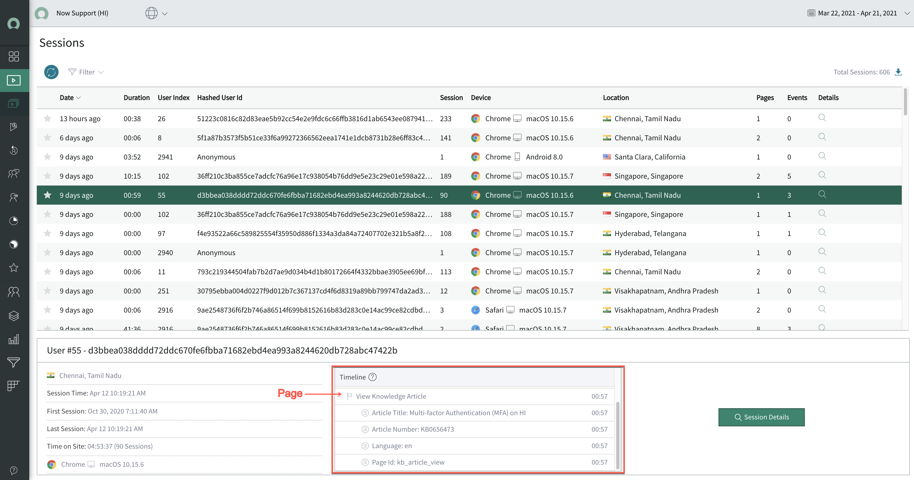Click the Device column header

[481, 98]
